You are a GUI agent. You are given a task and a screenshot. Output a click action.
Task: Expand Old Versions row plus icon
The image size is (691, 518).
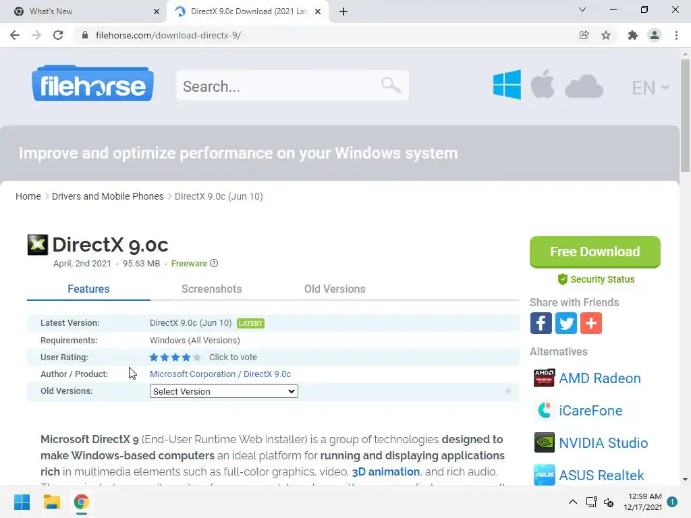[x=508, y=391]
